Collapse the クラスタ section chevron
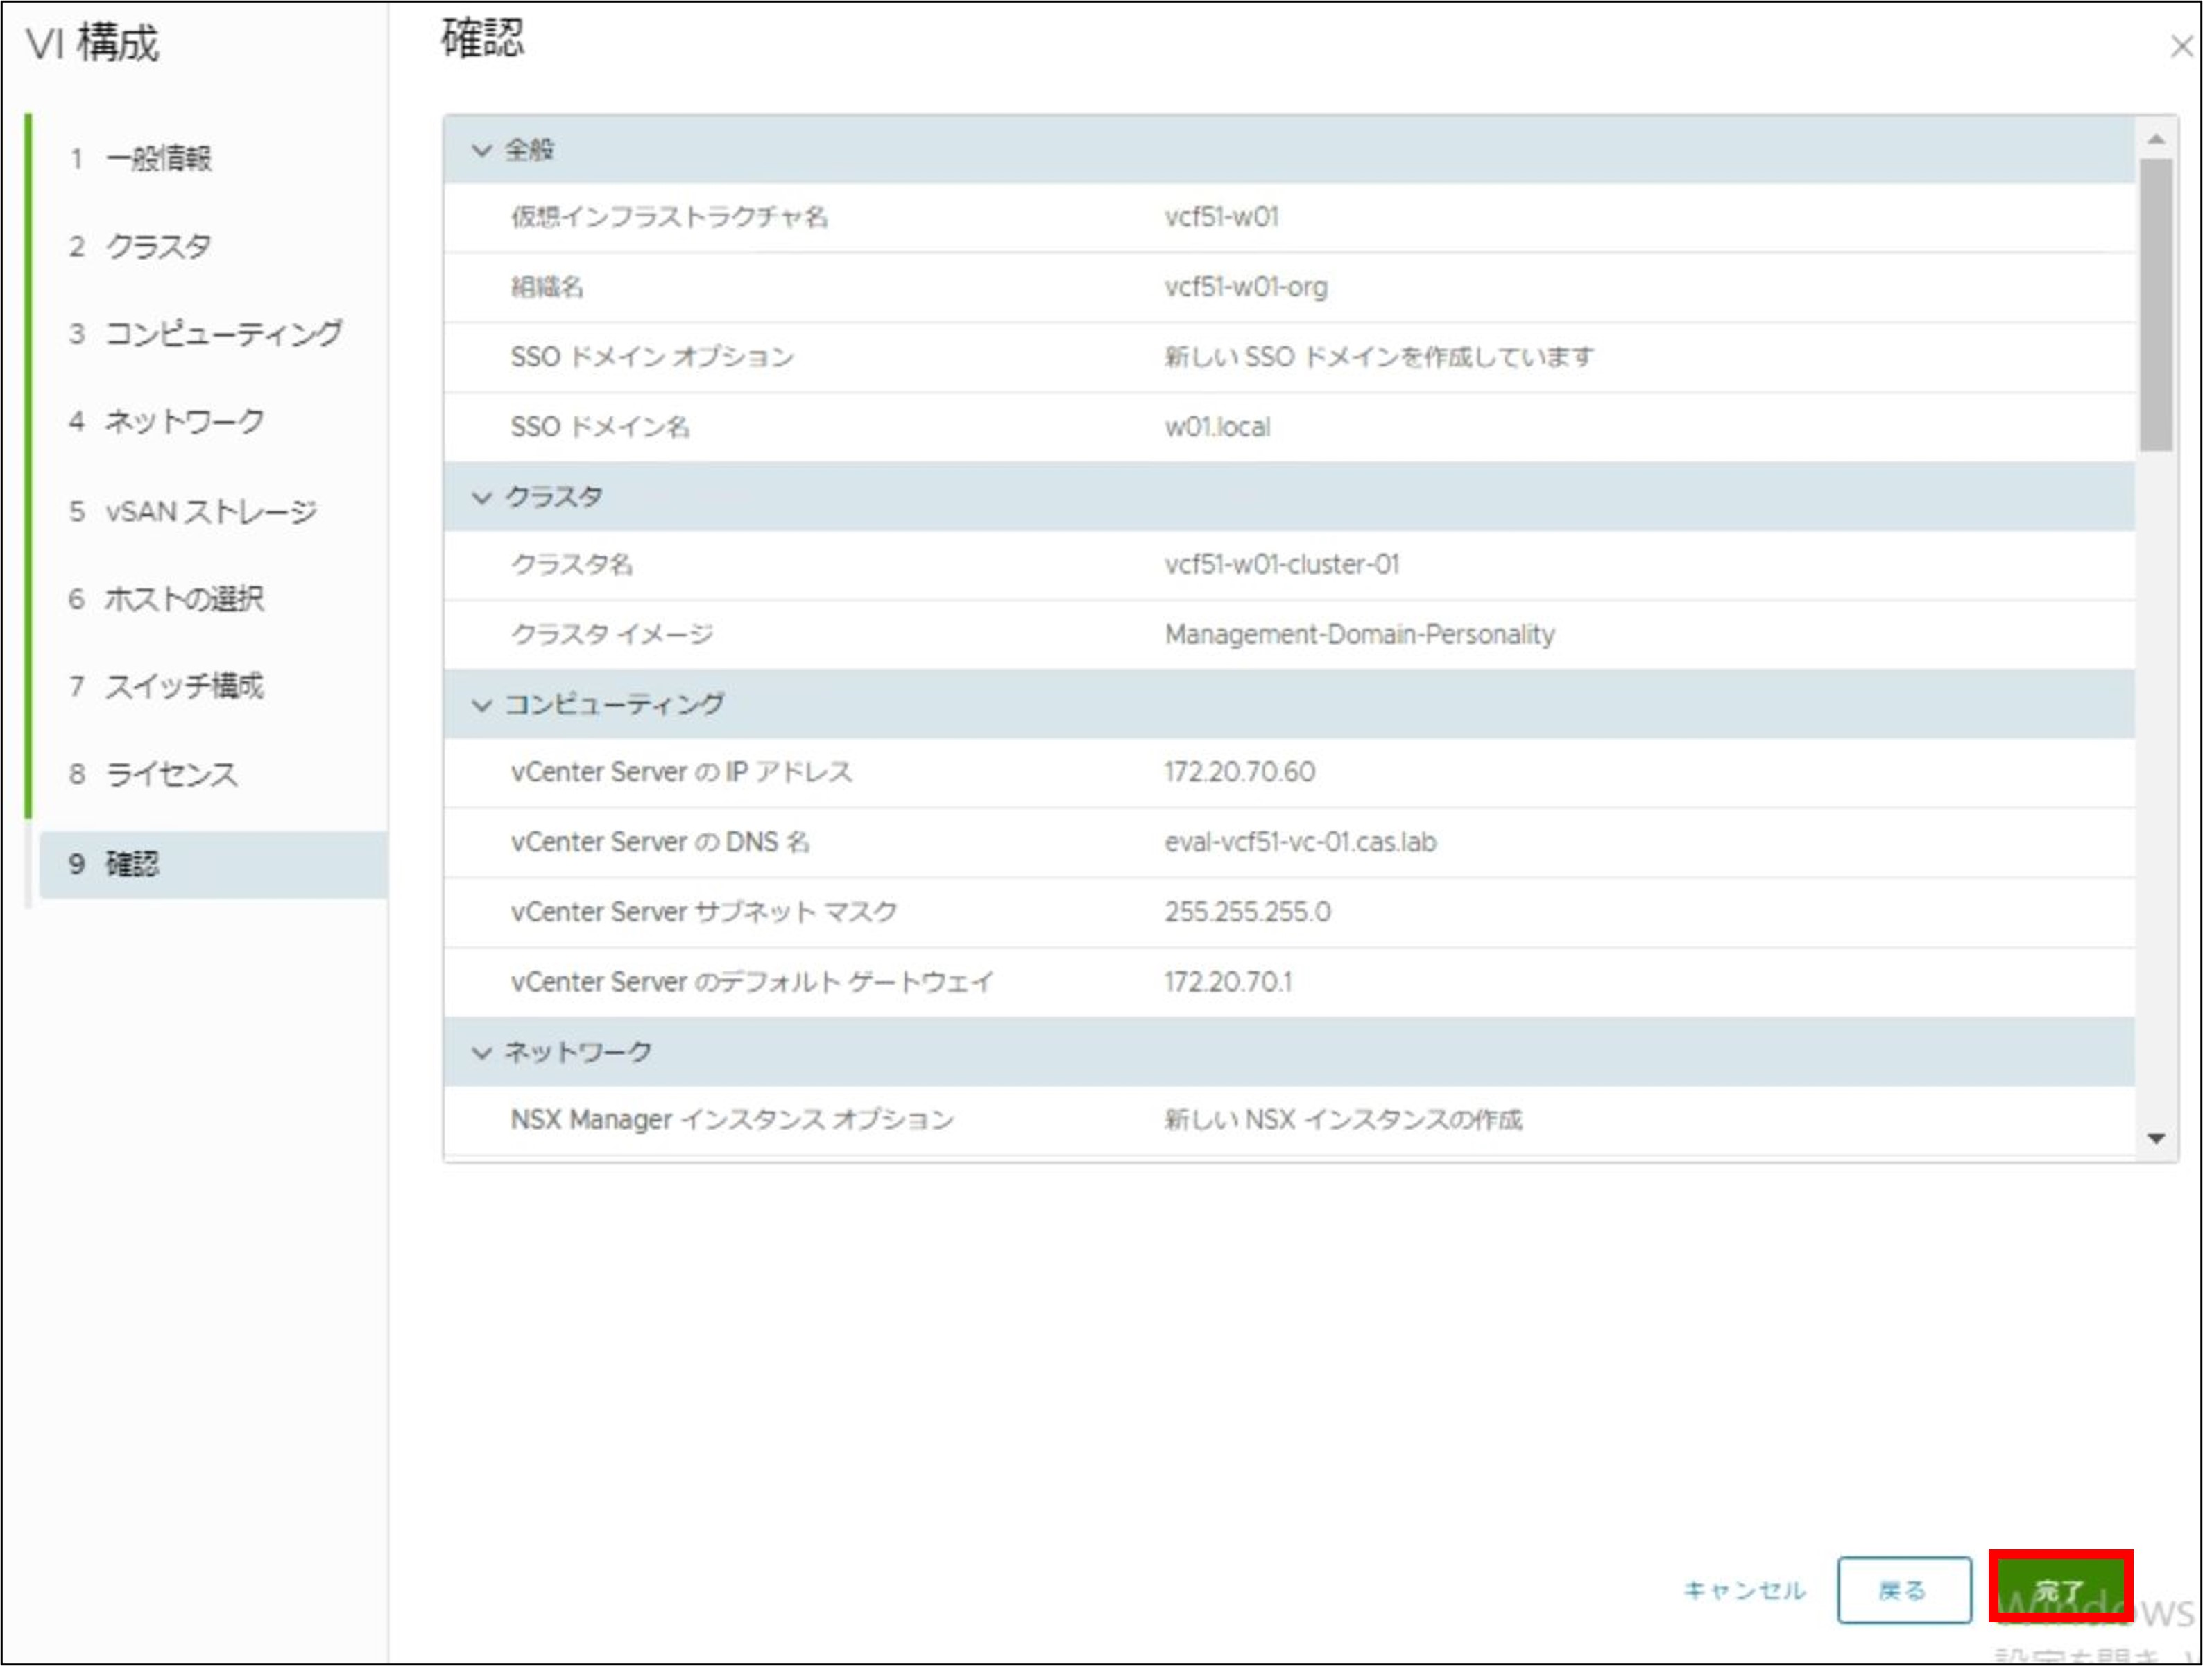 click(482, 498)
